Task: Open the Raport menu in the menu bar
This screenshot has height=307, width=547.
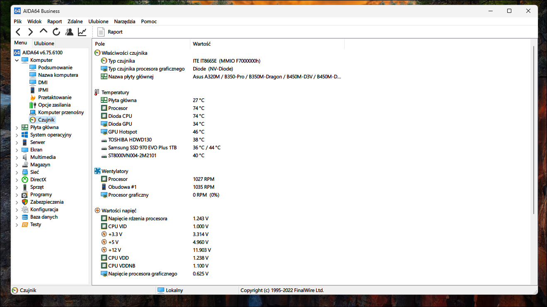Action: (x=55, y=22)
